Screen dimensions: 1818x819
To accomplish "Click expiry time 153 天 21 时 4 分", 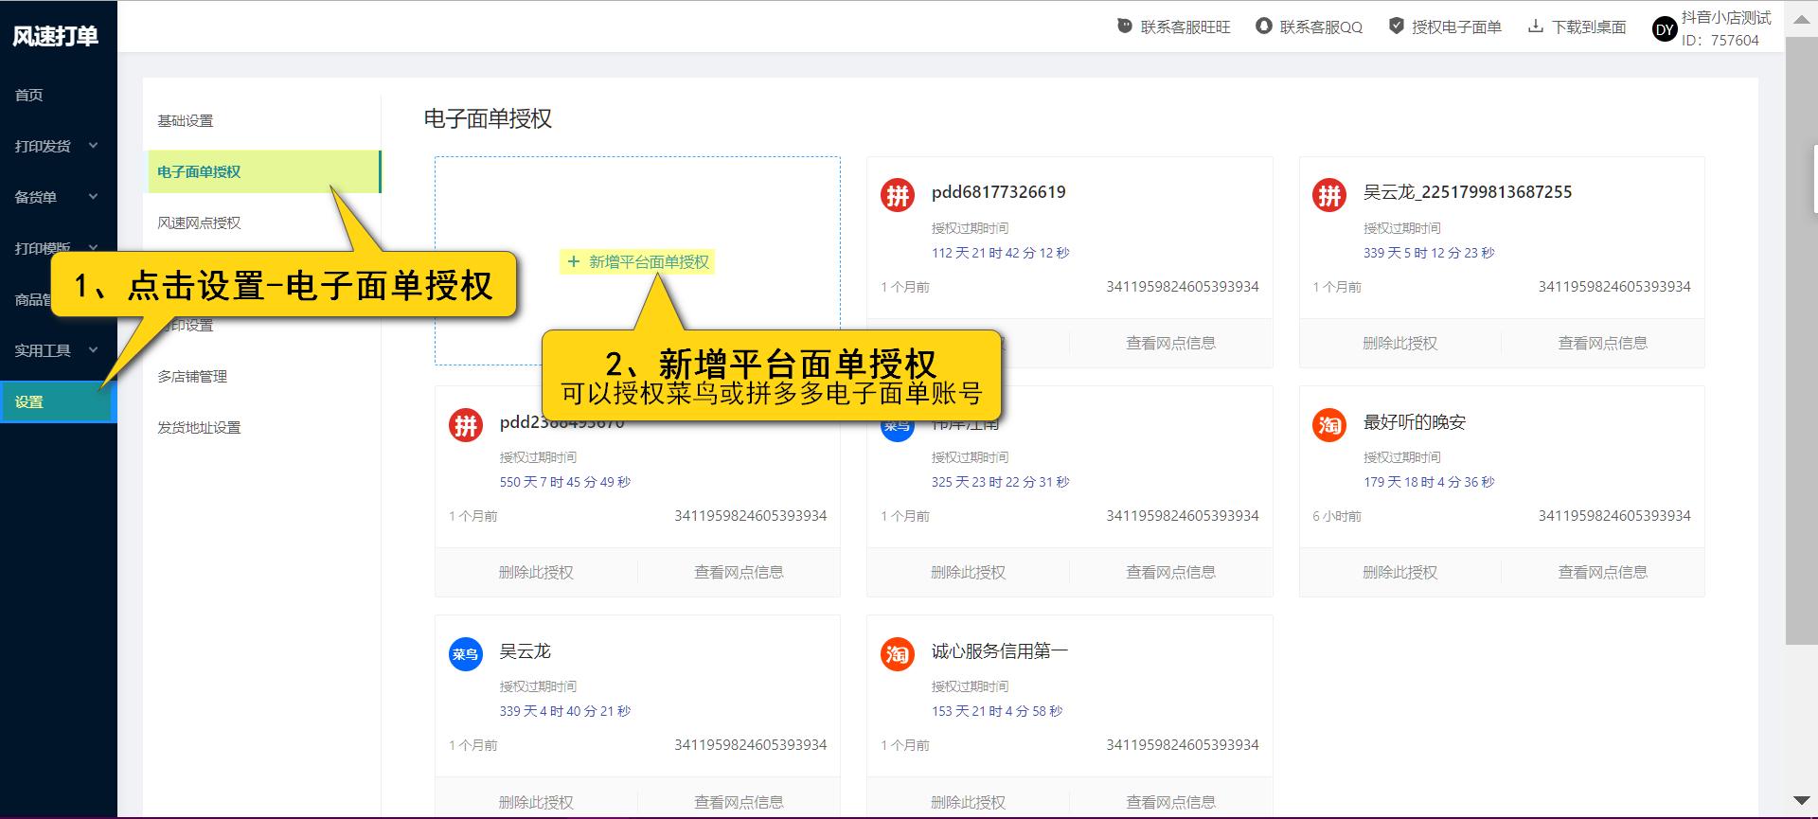I will [x=997, y=711].
